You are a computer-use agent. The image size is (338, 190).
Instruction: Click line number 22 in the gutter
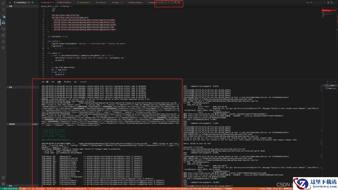[x=43, y=48]
